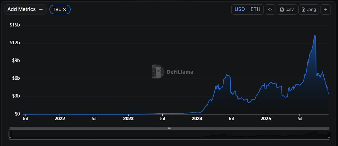Download chart image as .png
Viewport: 338px width, 146px height.
[x=309, y=10]
